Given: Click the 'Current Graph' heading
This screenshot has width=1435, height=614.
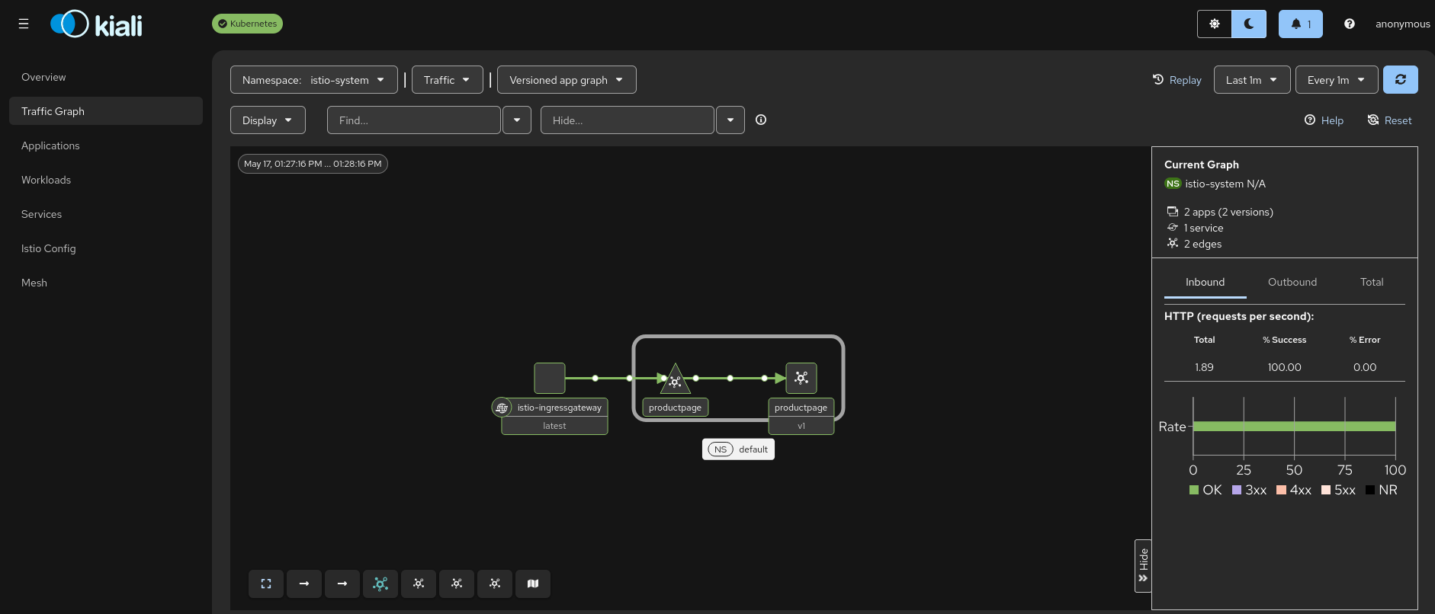Looking at the screenshot, I should coord(1202,165).
